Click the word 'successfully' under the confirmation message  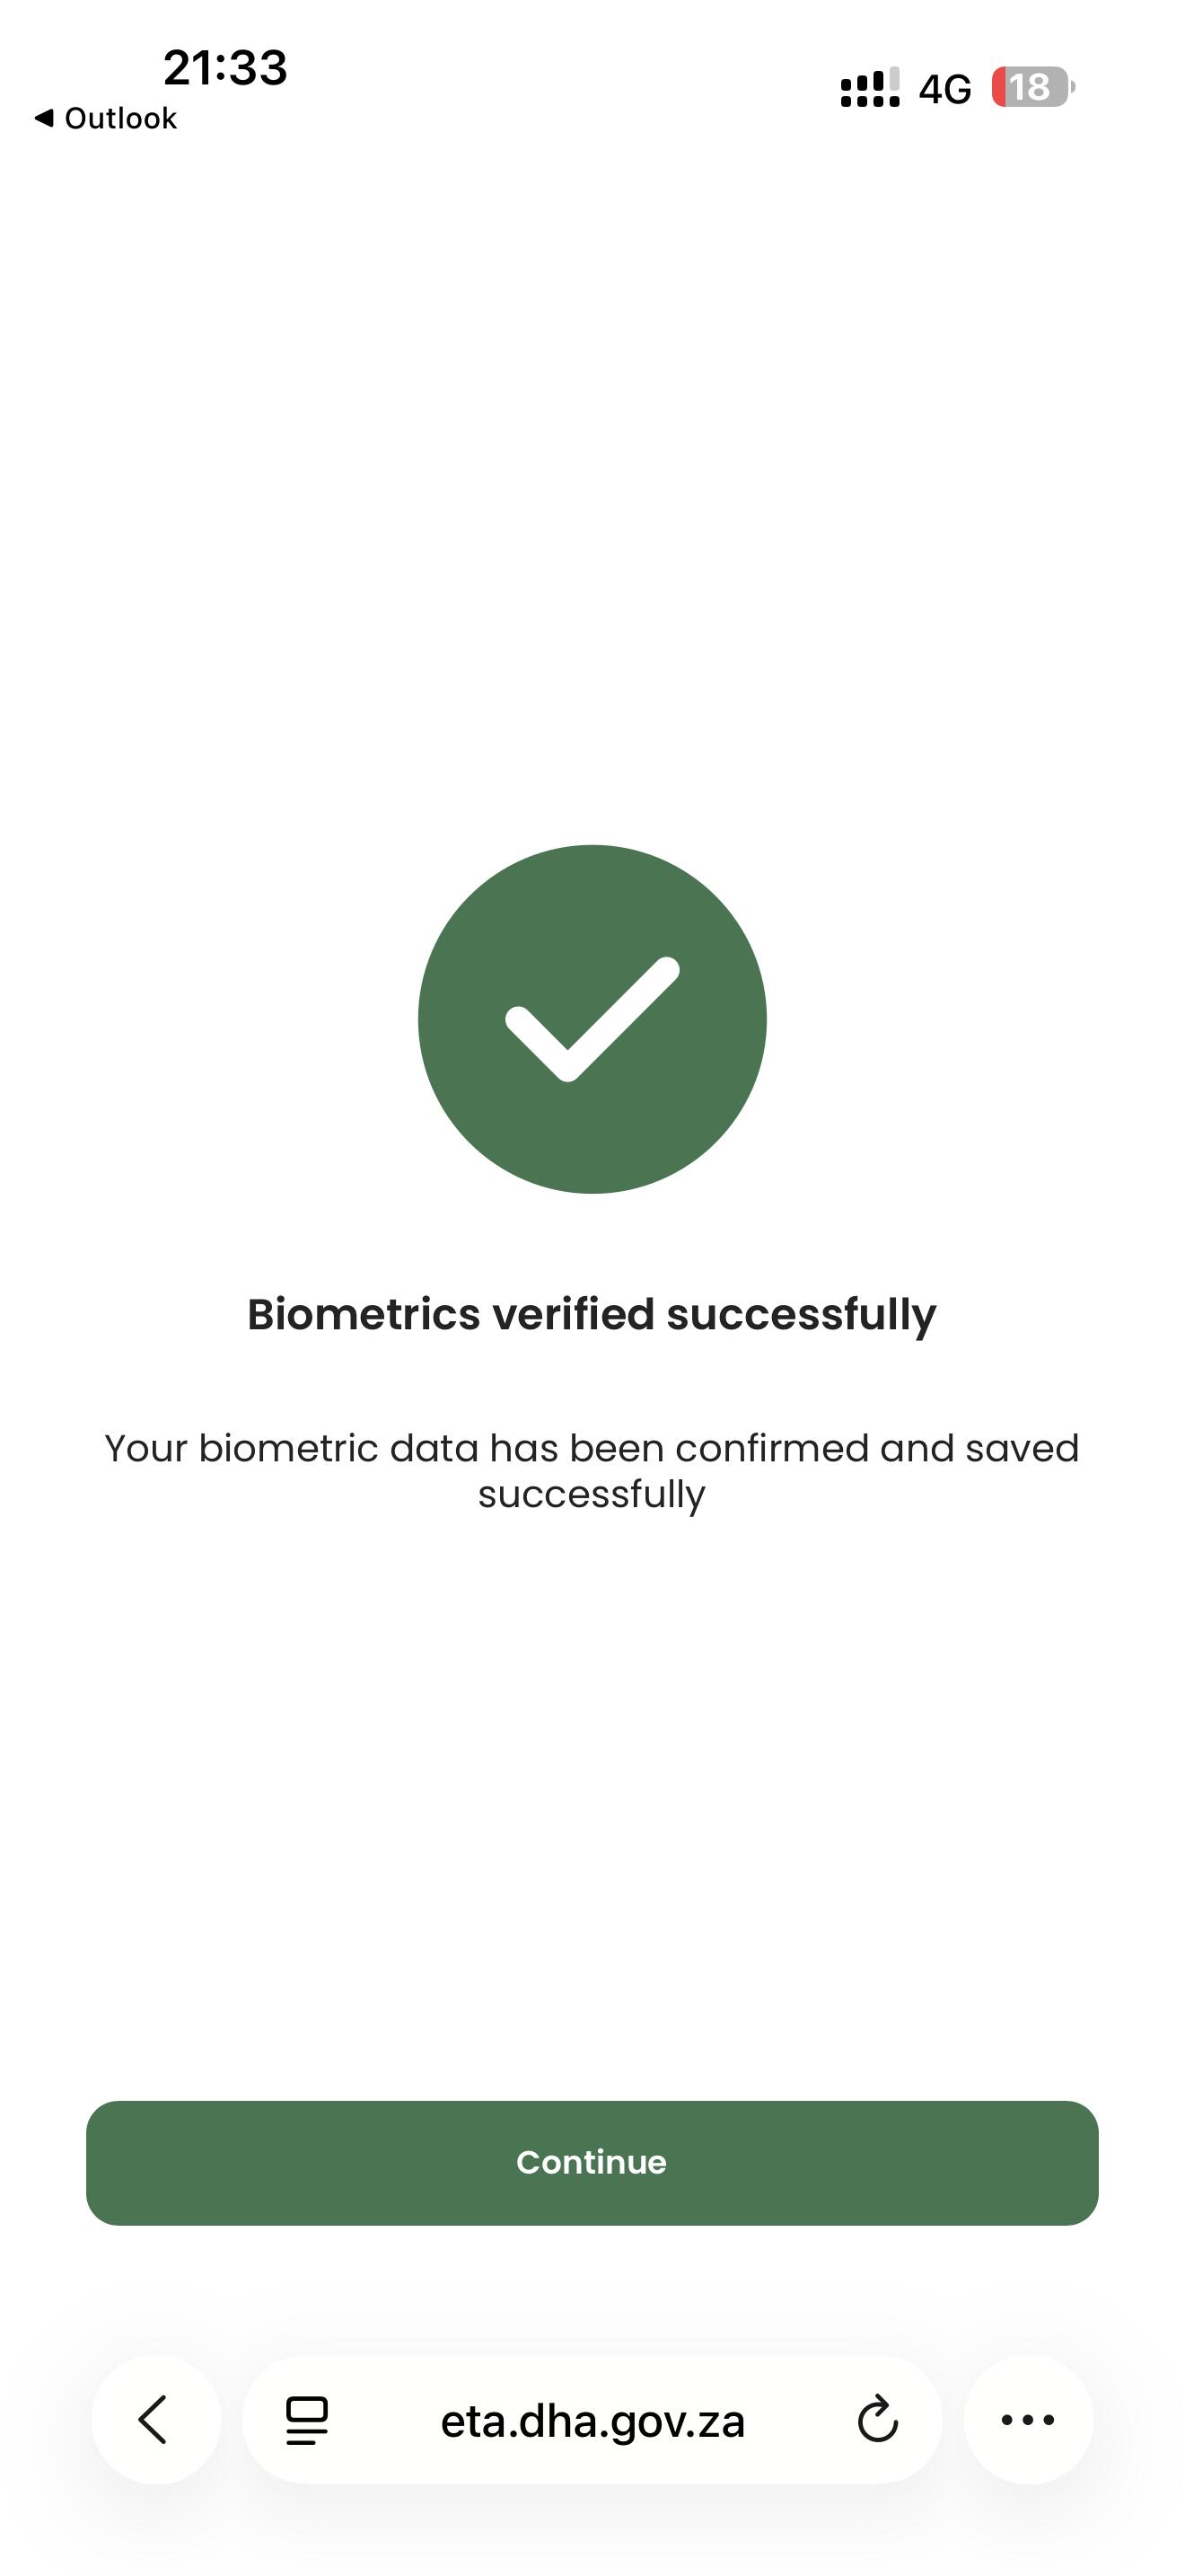592,1494
